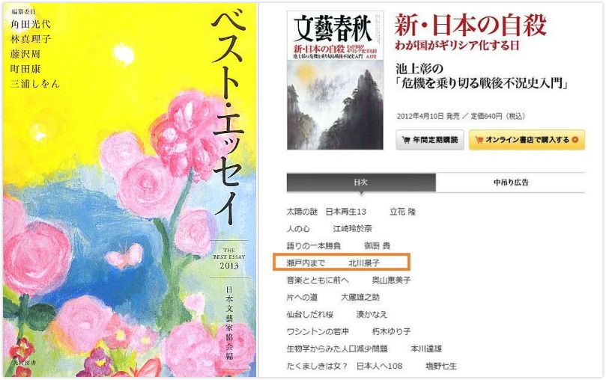Click the orange arrow icon on purchase button
This screenshot has height=380, width=606.
tap(575, 140)
